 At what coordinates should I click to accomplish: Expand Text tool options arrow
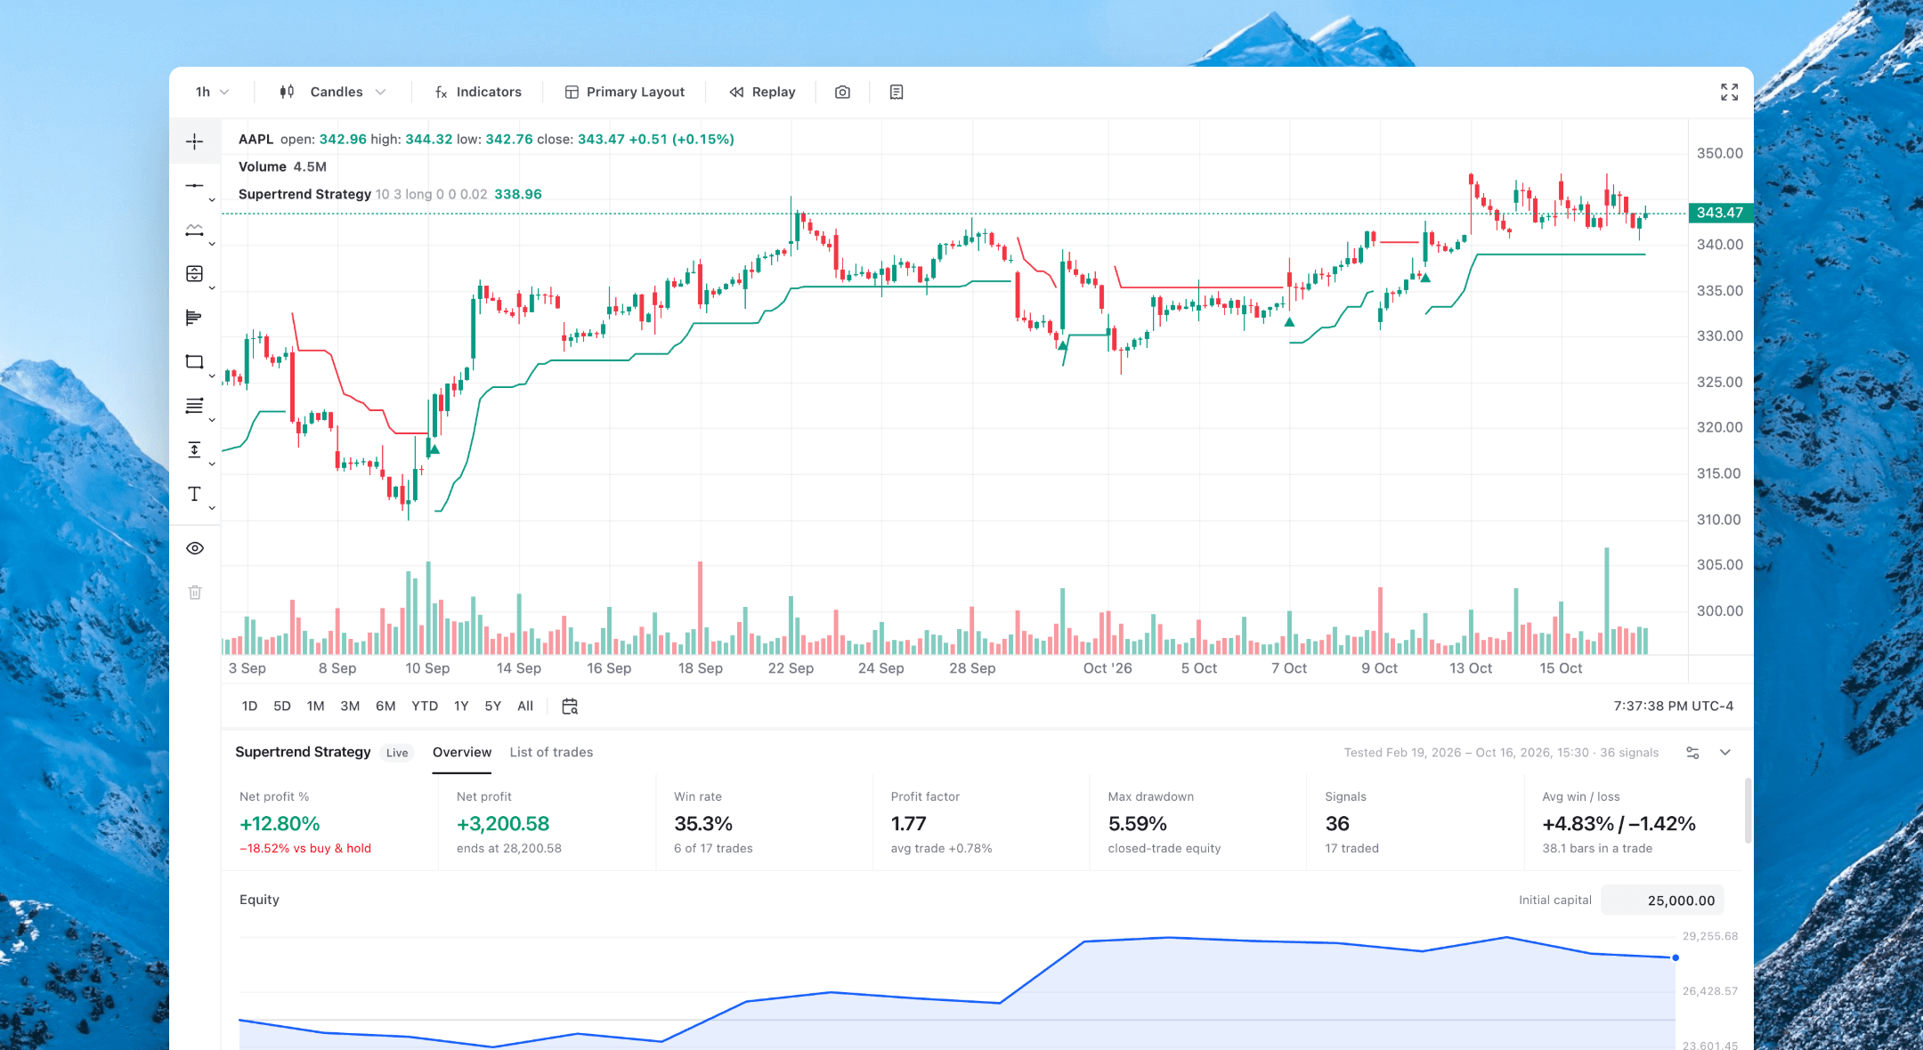point(212,508)
